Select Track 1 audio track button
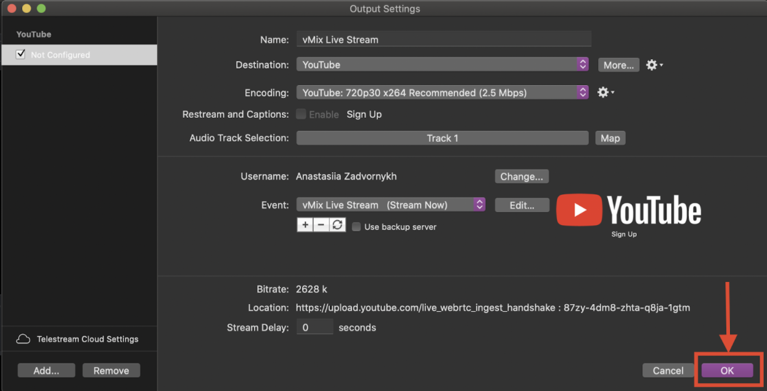This screenshot has height=391, width=767. [x=443, y=138]
